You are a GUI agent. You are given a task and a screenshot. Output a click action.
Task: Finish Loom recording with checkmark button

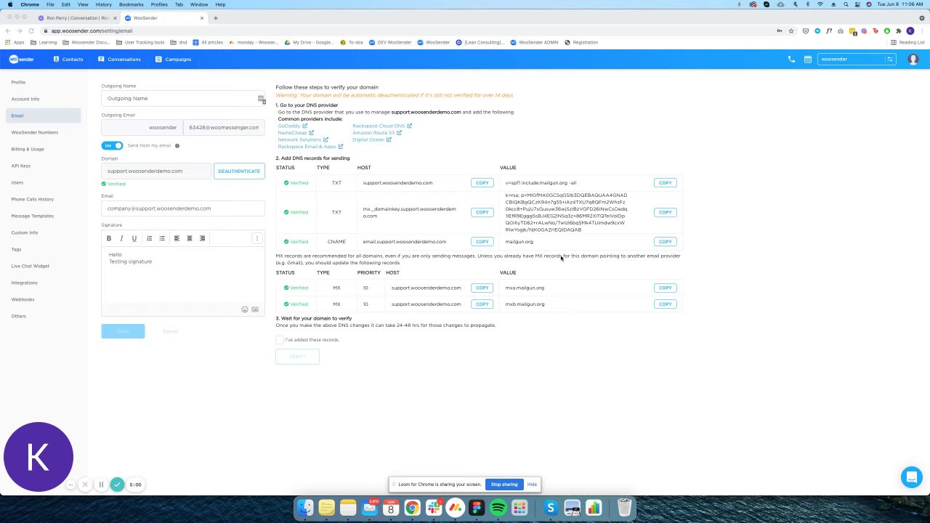117,485
